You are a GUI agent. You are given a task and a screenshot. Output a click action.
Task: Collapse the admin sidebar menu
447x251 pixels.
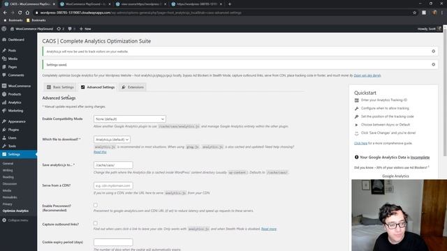[15, 220]
